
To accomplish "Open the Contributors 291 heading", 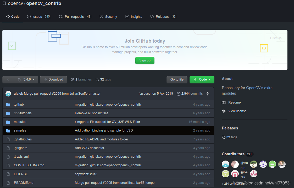I will (237, 154).
